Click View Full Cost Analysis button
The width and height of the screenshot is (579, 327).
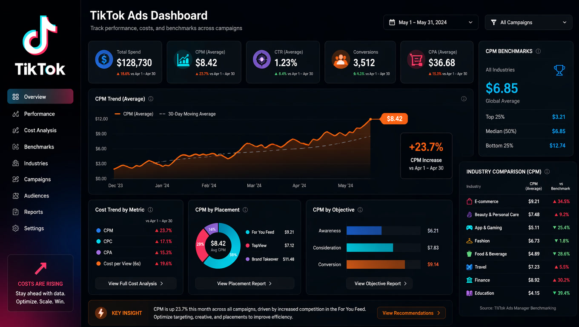[x=136, y=284]
